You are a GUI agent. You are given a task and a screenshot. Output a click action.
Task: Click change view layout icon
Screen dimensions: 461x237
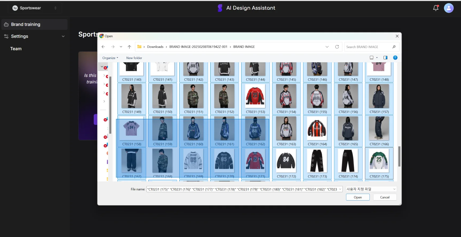372,58
